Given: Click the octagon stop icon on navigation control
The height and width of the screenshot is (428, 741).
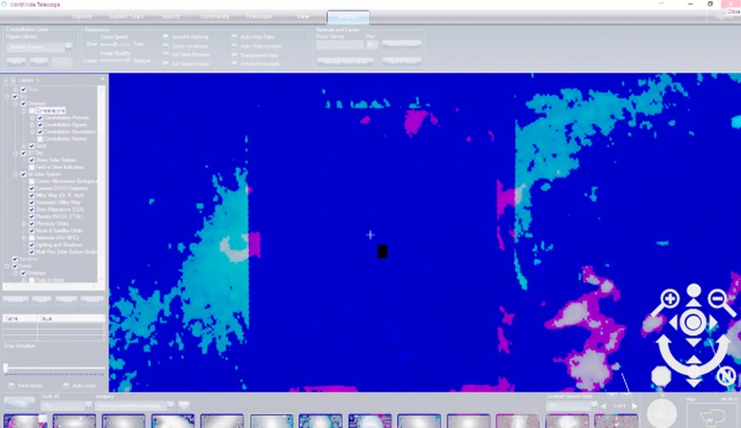Looking at the screenshot, I should tap(661, 375).
